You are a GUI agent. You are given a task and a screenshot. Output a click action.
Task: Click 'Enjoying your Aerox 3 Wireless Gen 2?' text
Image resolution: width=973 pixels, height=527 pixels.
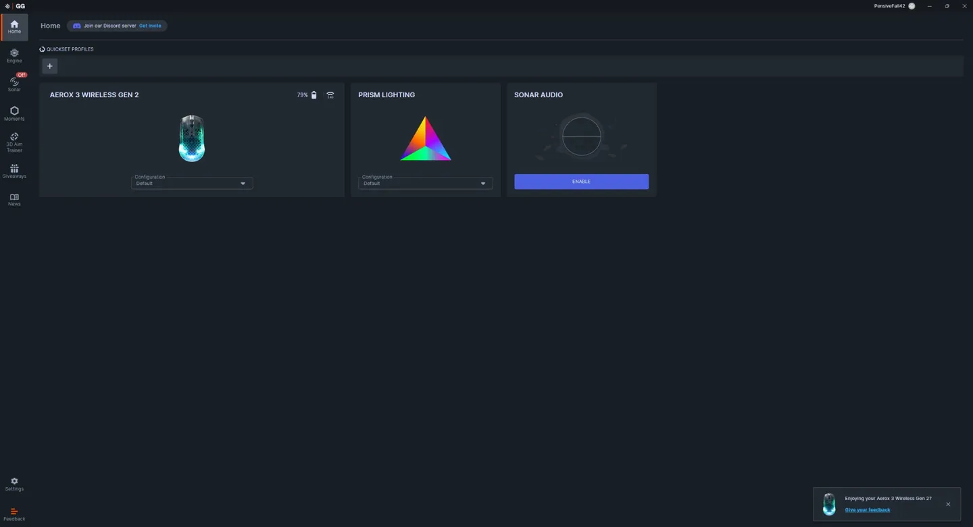pos(888,498)
